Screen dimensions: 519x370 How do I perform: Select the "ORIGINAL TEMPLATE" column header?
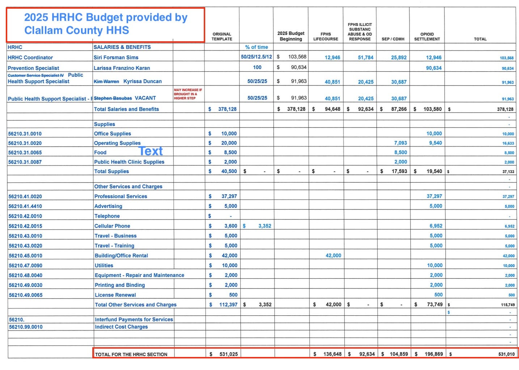pos(222,37)
